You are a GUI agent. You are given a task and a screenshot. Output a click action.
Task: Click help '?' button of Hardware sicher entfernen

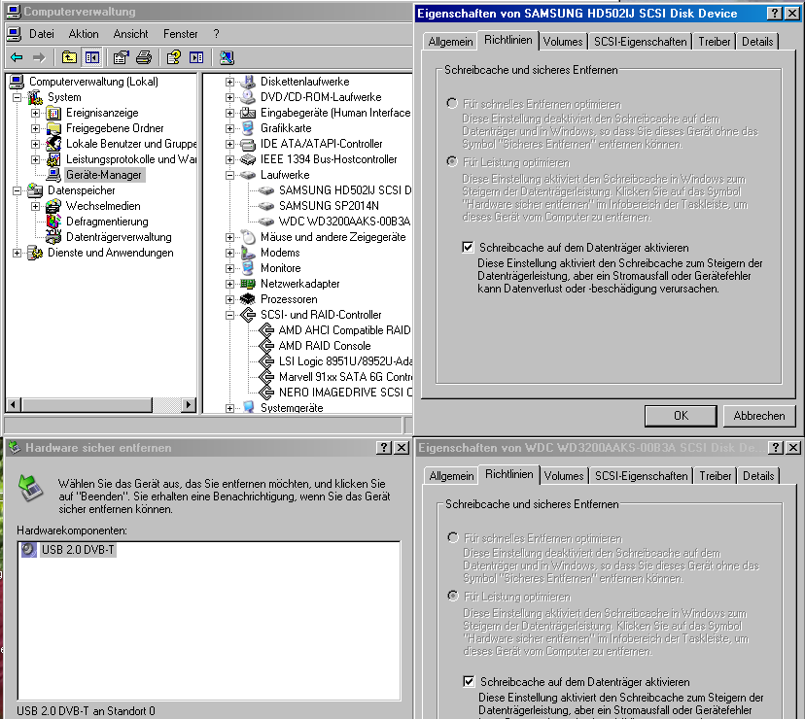pyautogui.click(x=383, y=448)
